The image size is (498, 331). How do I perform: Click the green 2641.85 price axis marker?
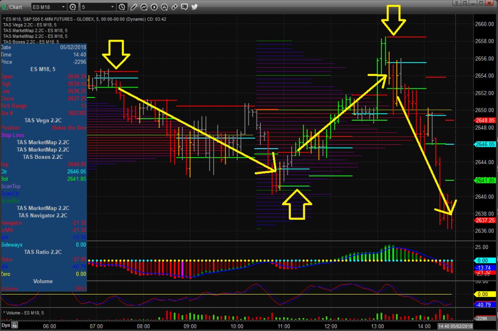(x=485, y=180)
